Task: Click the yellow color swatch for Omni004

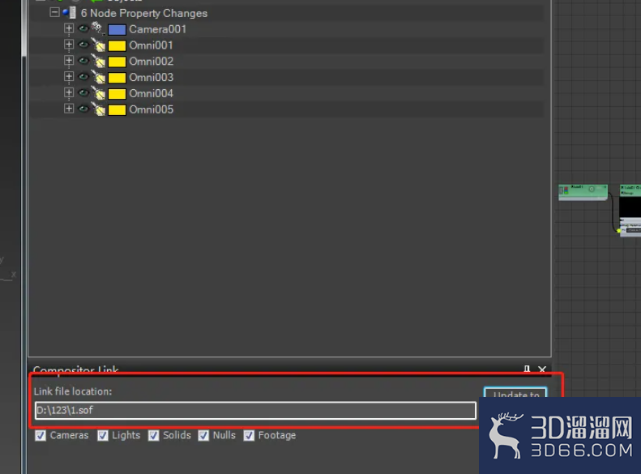Action: coord(117,94)
